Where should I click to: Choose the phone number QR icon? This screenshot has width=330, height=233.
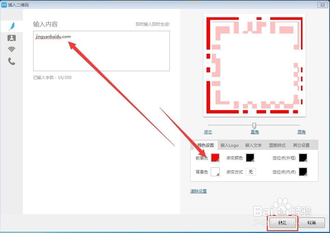coord(12,61)
